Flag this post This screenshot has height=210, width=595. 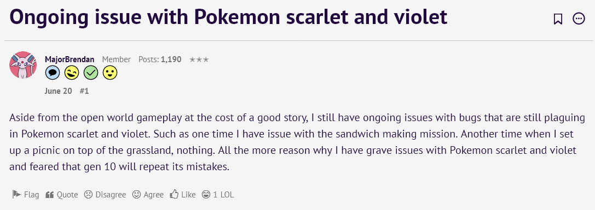tap(25, 195)
